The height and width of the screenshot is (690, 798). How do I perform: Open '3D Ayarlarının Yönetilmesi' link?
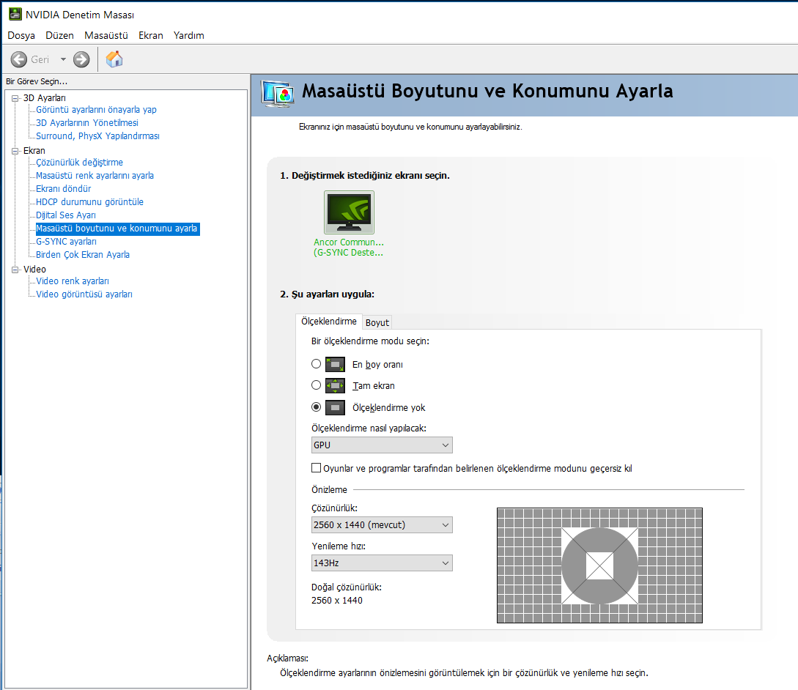[87, 123]
